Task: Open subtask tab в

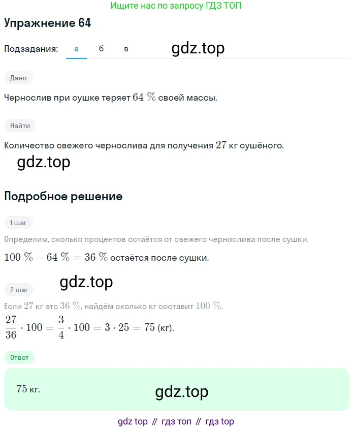Action: coord(126,49)
